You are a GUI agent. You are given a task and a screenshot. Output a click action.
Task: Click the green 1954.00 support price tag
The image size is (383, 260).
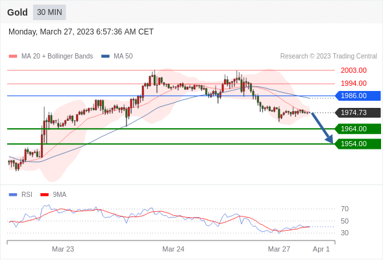click(358, 144)
